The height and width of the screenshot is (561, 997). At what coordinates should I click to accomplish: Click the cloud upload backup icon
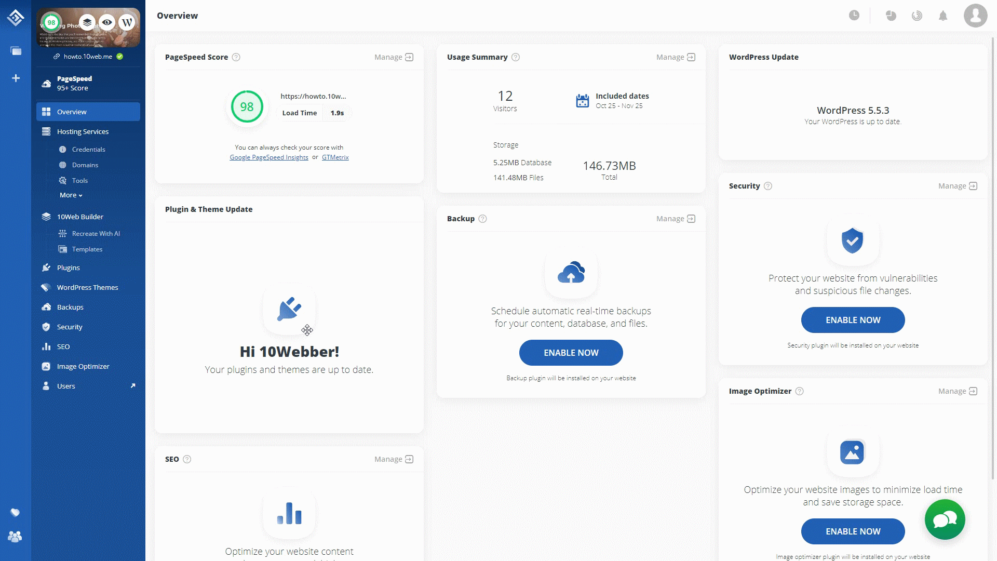click(x=571, y=273)
